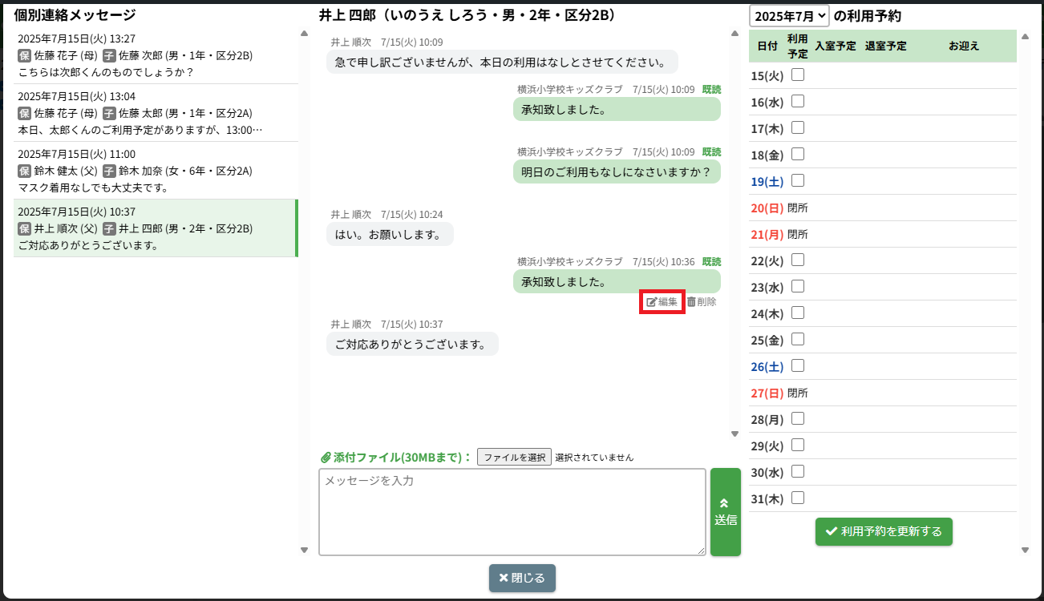Focus the メッセージを入力 text area

click(x=512, y=511)
